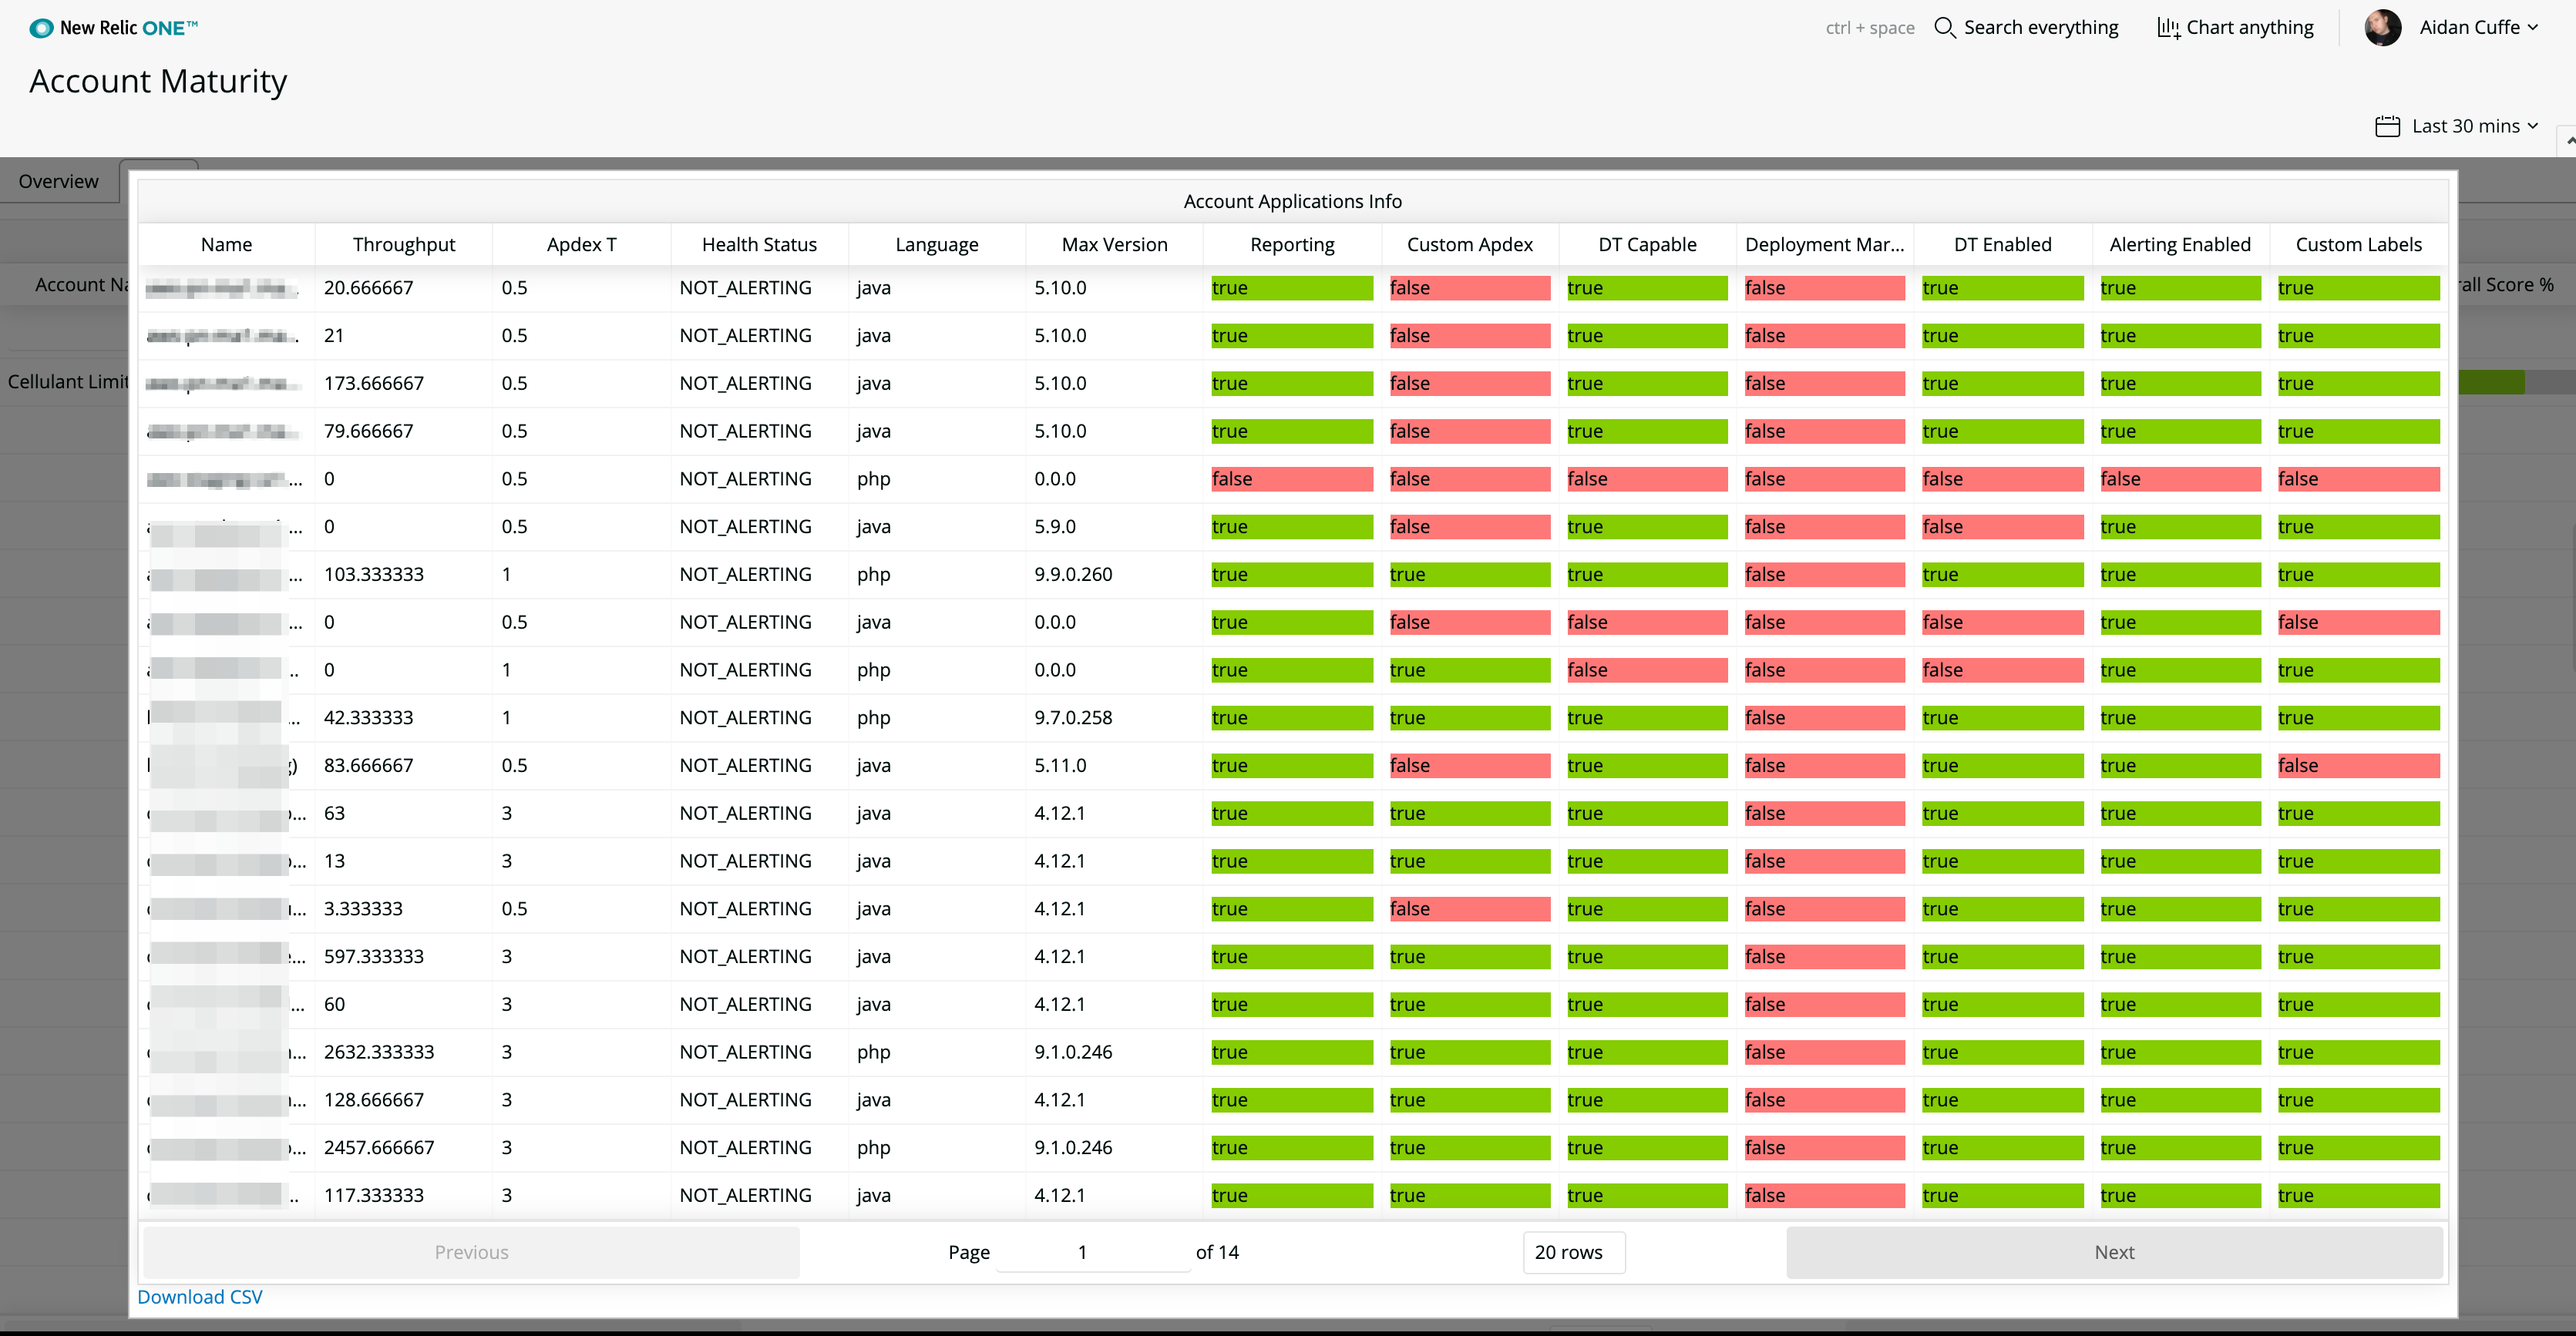Switch to the Overview tab
Image resolution: width=2576 pixels, height=1336 pixels.
coord(58,181)
